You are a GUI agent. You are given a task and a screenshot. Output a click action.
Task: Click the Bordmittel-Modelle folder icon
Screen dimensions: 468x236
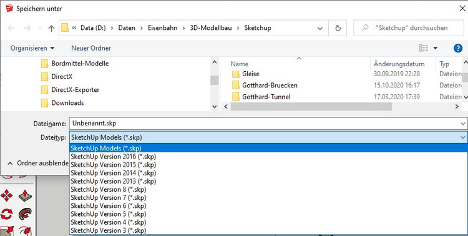pyautogui.click(x=44, y=63)
